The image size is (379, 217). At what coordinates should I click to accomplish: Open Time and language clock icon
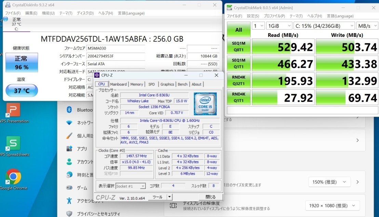coord(69,174)
